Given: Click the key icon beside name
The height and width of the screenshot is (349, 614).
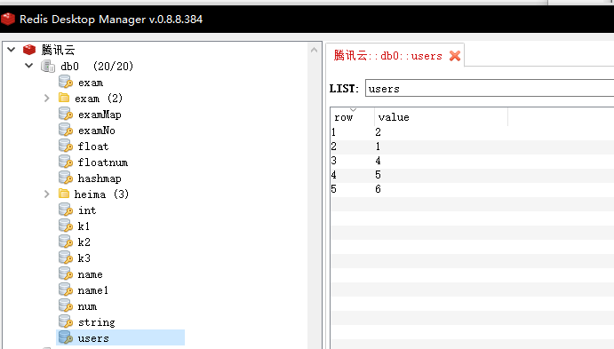Looking at the screenshot, I should (x=66, y=274).
